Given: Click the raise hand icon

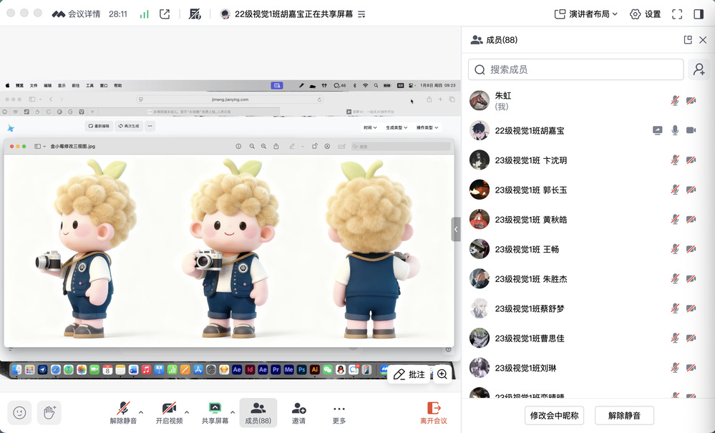Looking at the screenshot, I should (x=49, y=412).
